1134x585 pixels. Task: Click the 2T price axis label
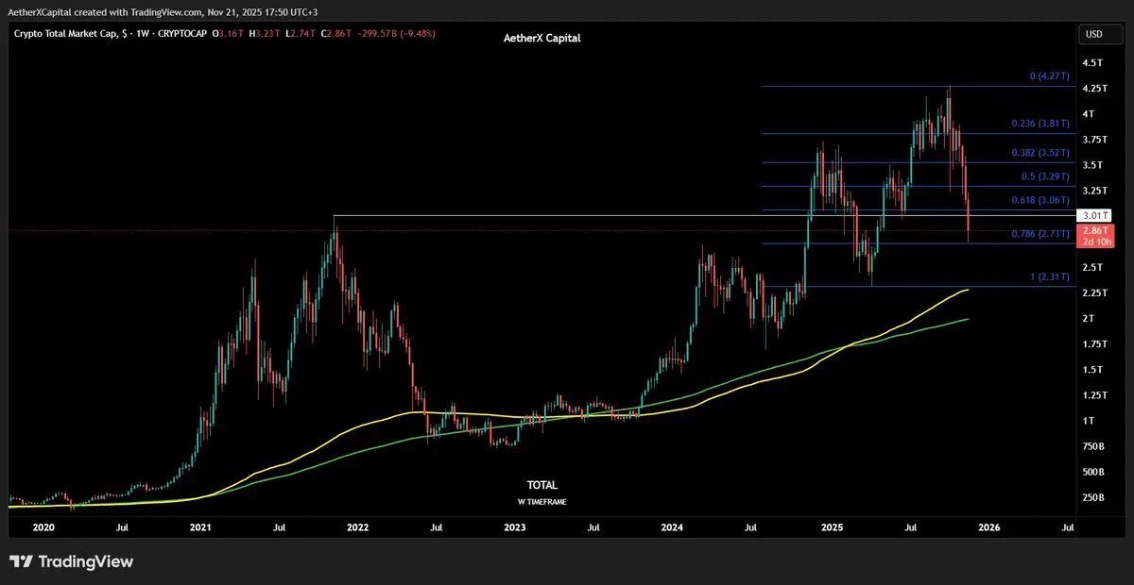click(x=1090, y=319)
